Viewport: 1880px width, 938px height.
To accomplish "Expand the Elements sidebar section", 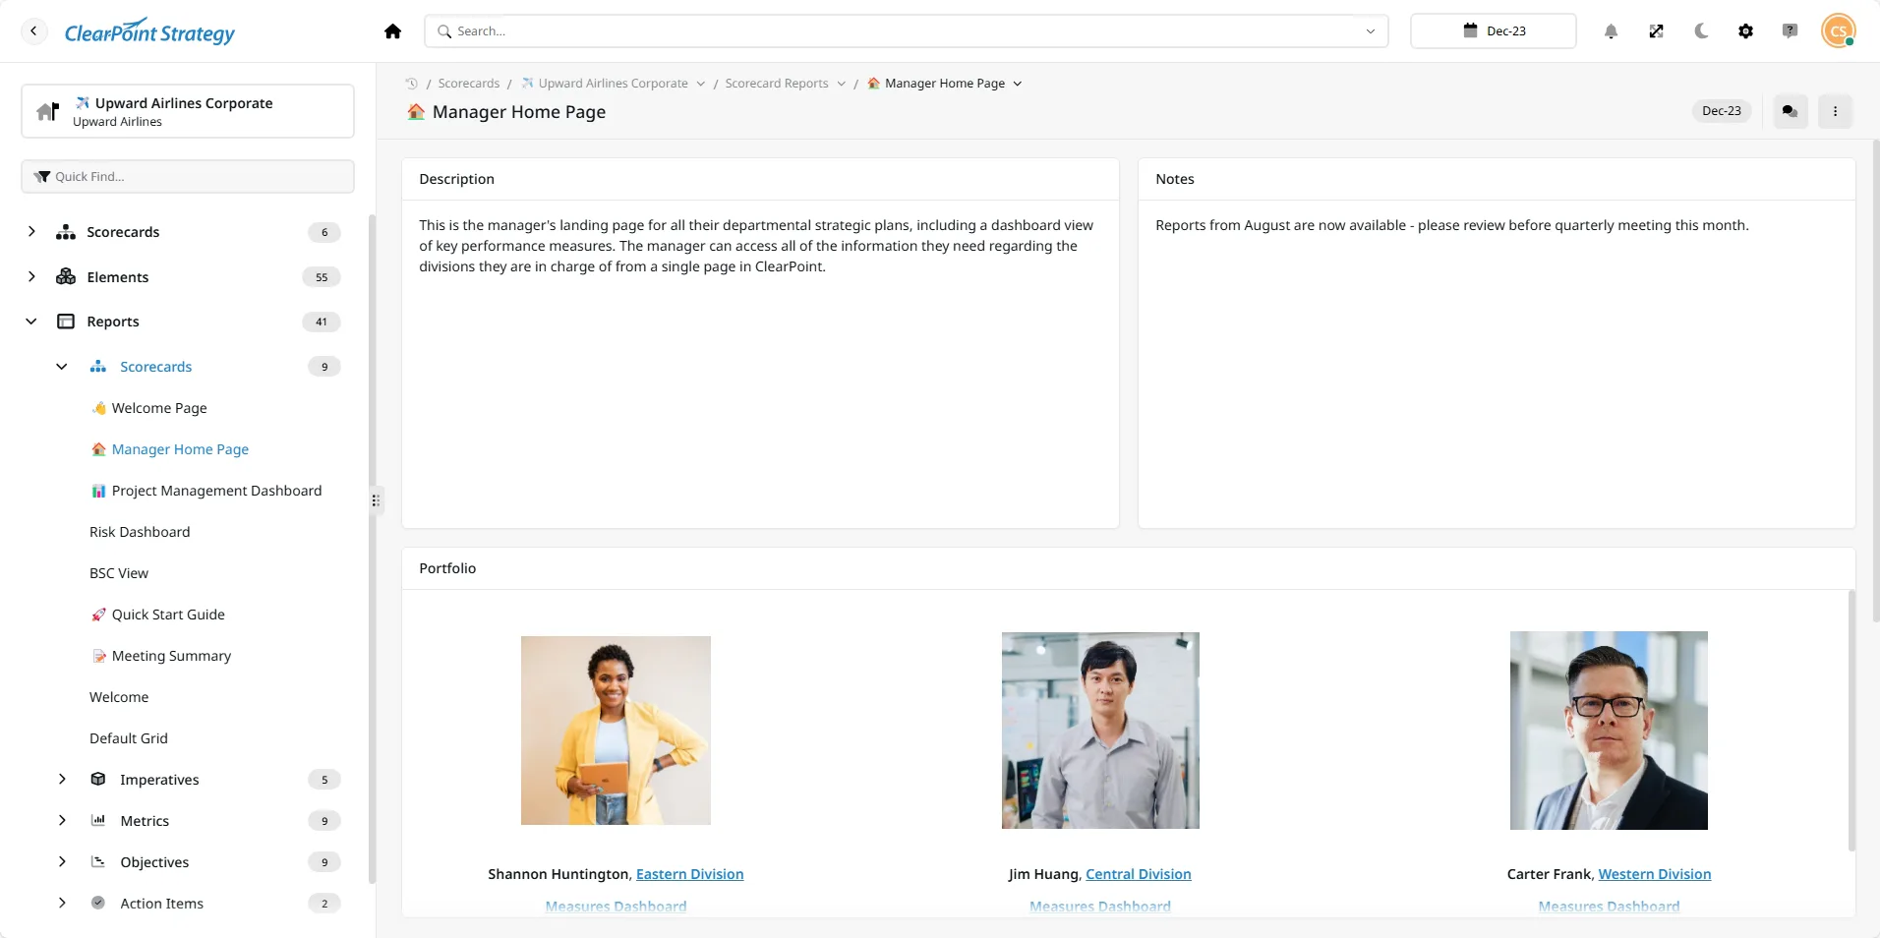I will (x=31, y=277).
